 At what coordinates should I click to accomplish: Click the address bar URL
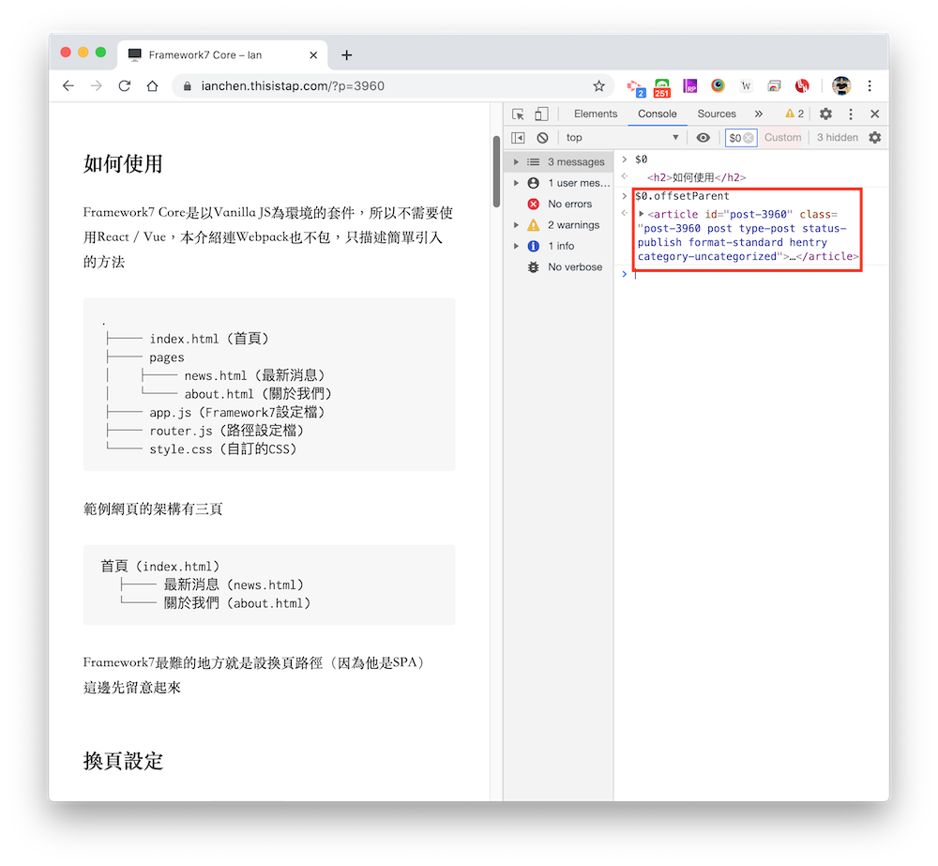tap(293, 86)
